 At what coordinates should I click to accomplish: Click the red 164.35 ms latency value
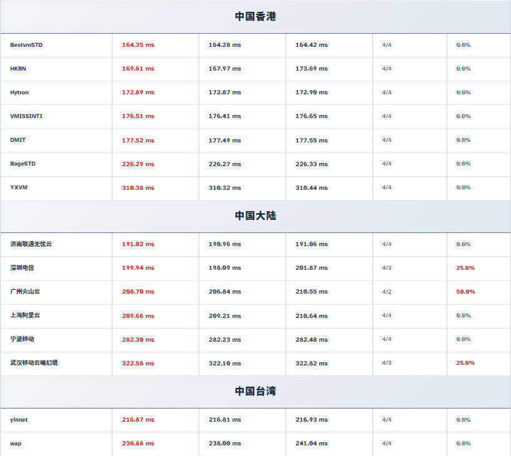(x=138, y=45)
